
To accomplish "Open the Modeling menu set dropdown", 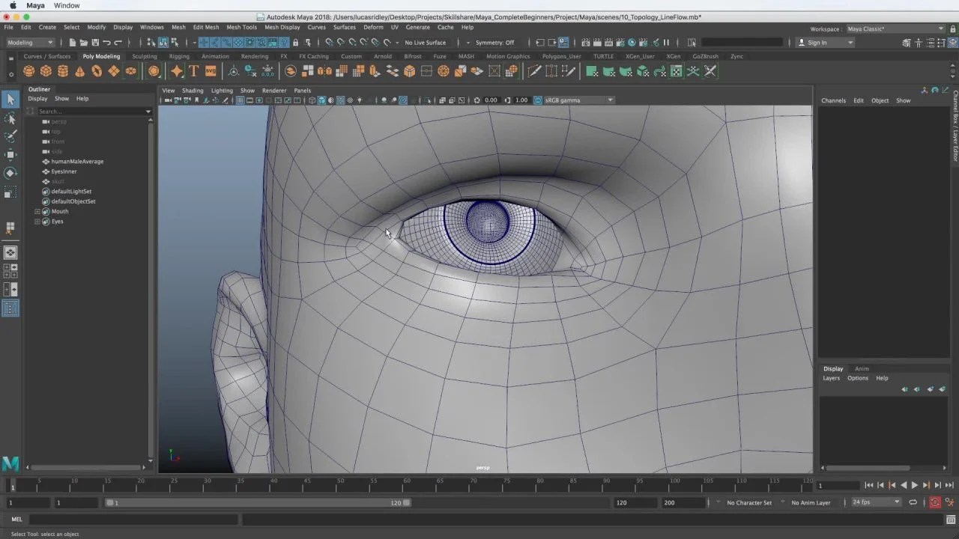I will coord(30,43).
